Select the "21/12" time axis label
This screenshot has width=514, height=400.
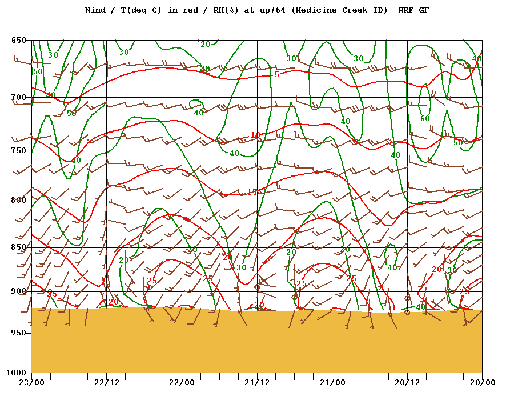(257, 383)
